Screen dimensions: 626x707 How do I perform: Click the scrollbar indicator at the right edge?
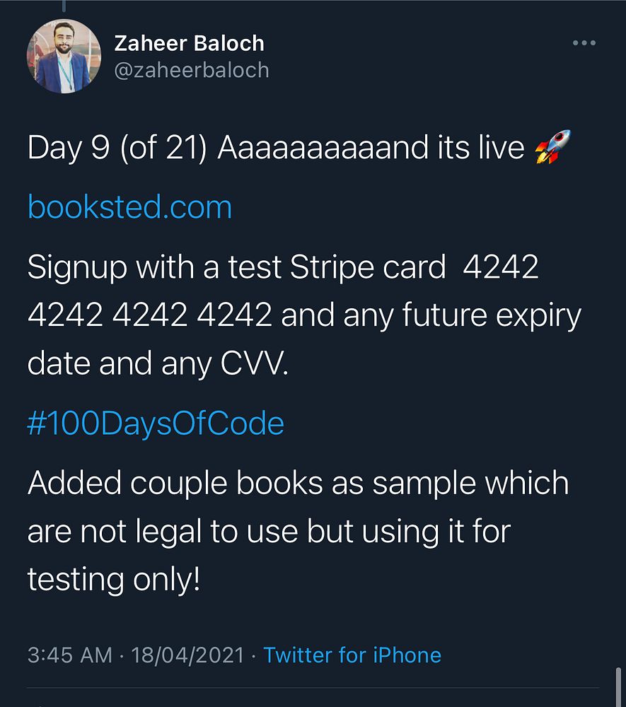[619, 686]
